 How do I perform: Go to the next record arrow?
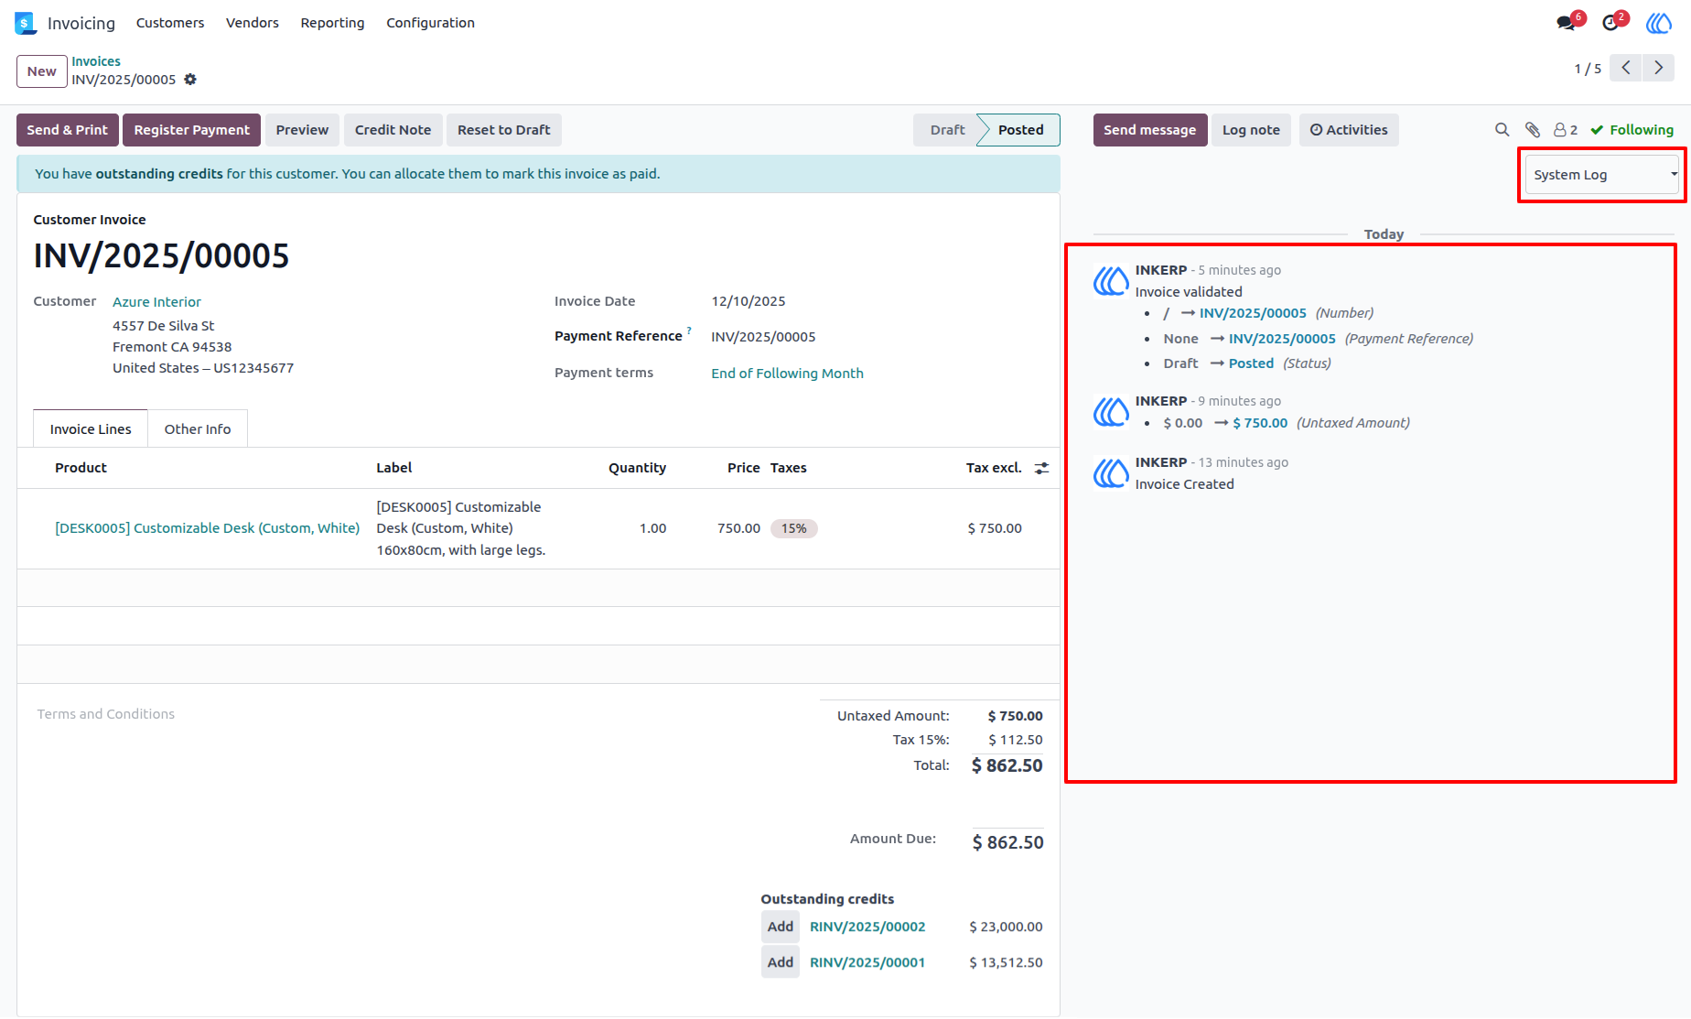[1658, 68]
